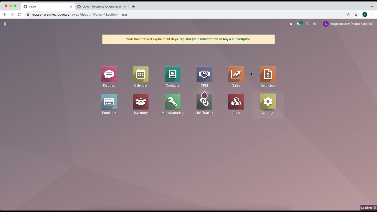This screenshot has height=212, width=377.
Task: Open the Link Tracker app
Action: coord(204,104)
